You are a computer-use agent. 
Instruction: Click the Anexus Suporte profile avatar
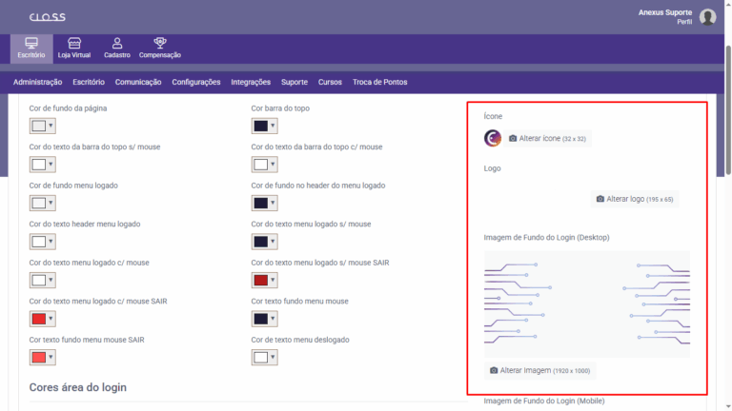707,17
